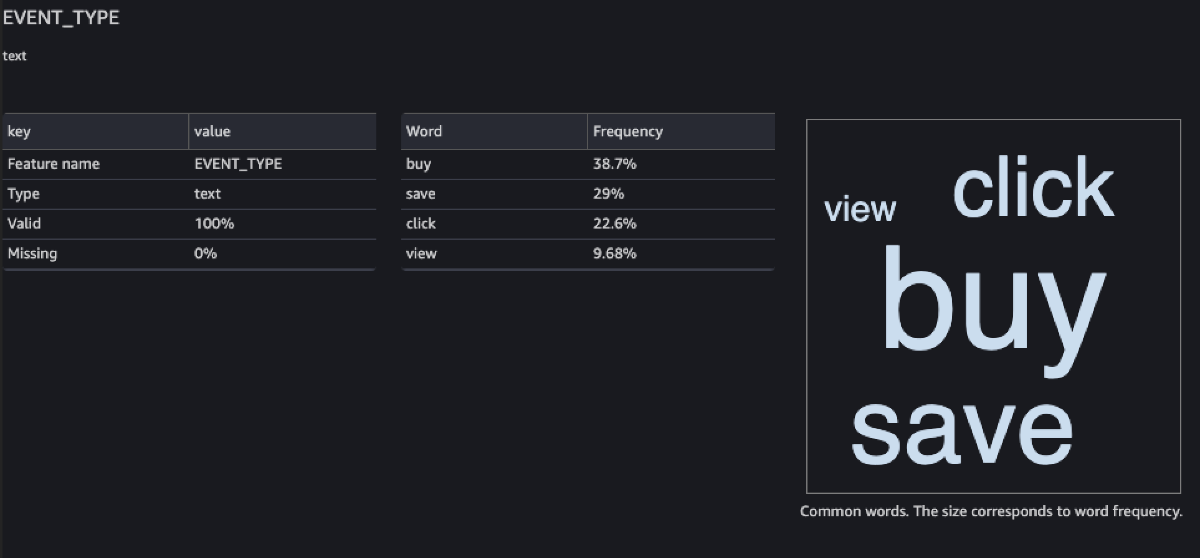Image resolution: width=1200 pixels, height=558 pixels.
Task: Select the 38.7% frequency cell
Action: [615, 164]
